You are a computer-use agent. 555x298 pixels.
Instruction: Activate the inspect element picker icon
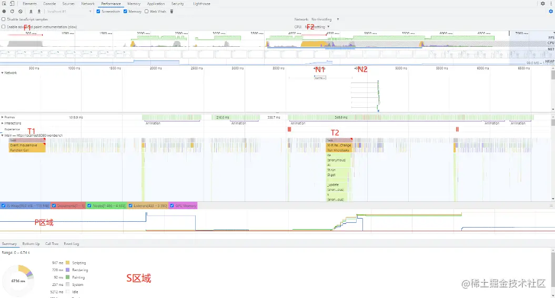4,4
